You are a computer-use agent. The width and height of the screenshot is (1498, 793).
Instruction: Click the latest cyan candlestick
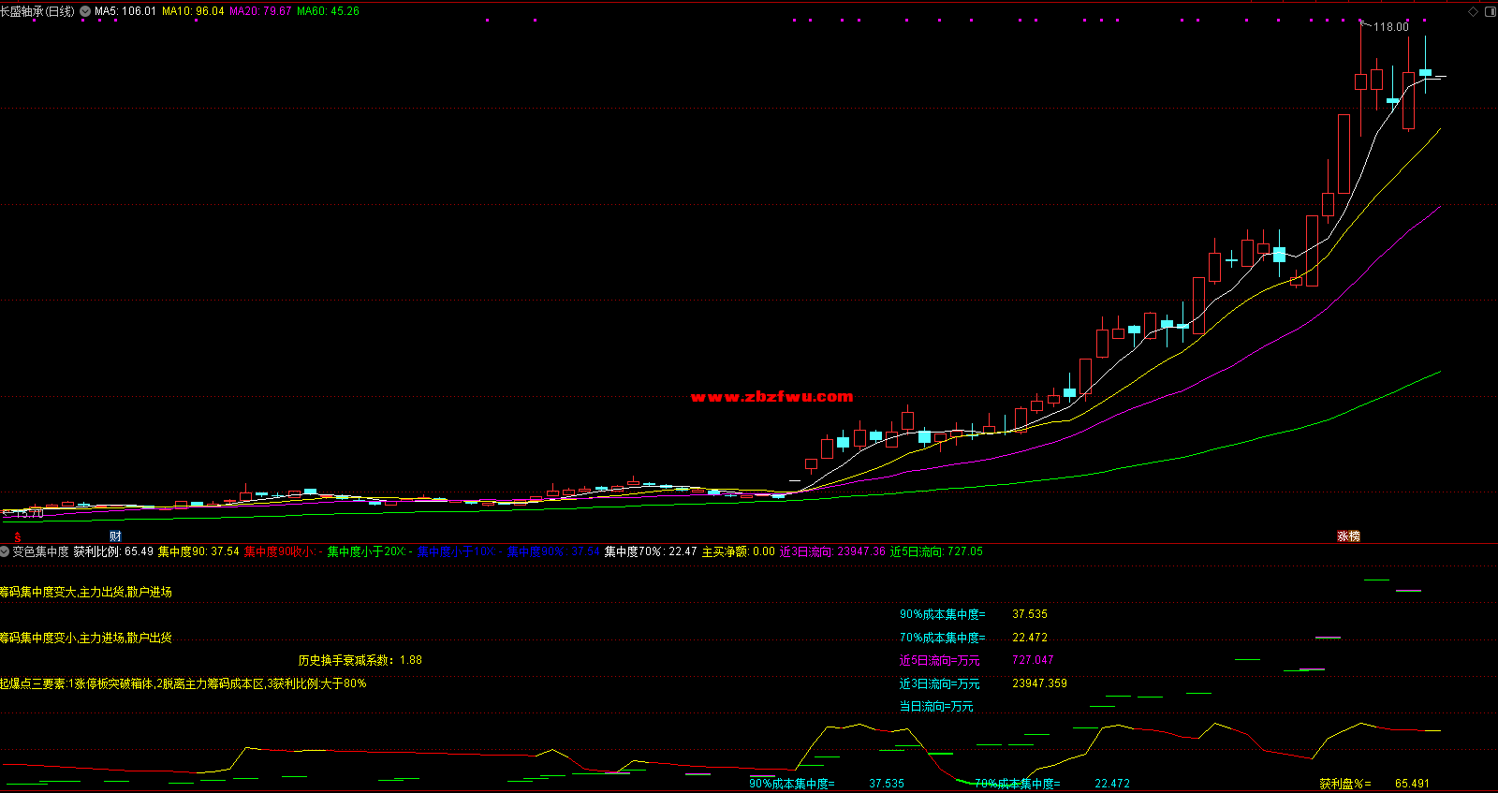1425,72
